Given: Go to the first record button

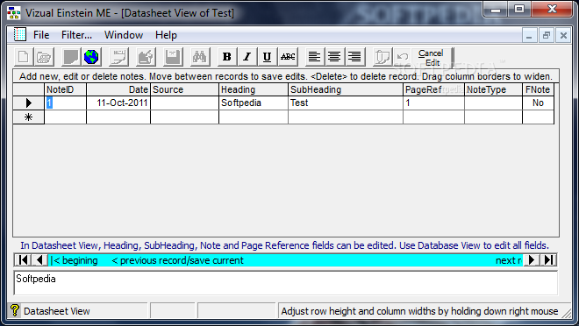Looking at the screenshot, I should [x=23, y=260].
